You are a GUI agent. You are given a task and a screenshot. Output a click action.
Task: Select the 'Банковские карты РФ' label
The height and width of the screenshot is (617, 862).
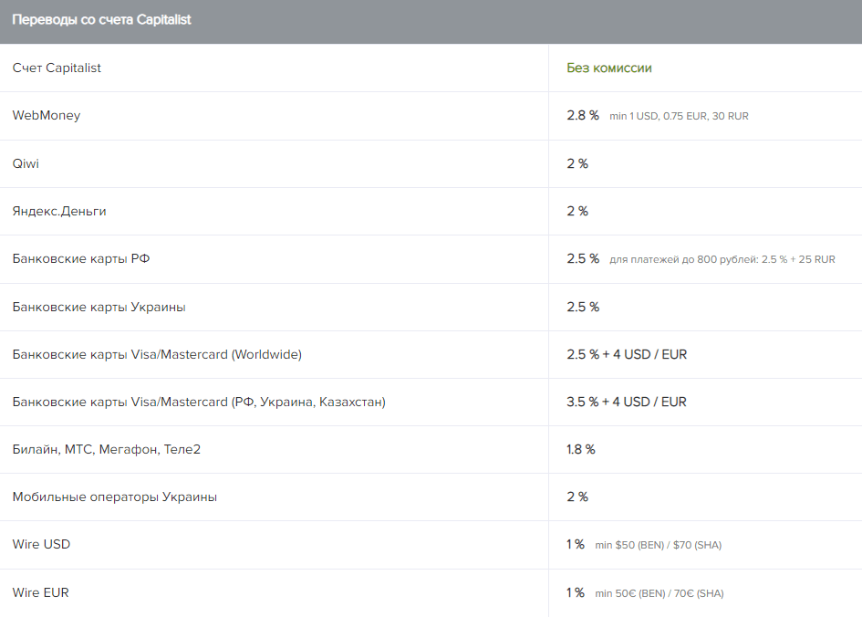pos(81,259)
